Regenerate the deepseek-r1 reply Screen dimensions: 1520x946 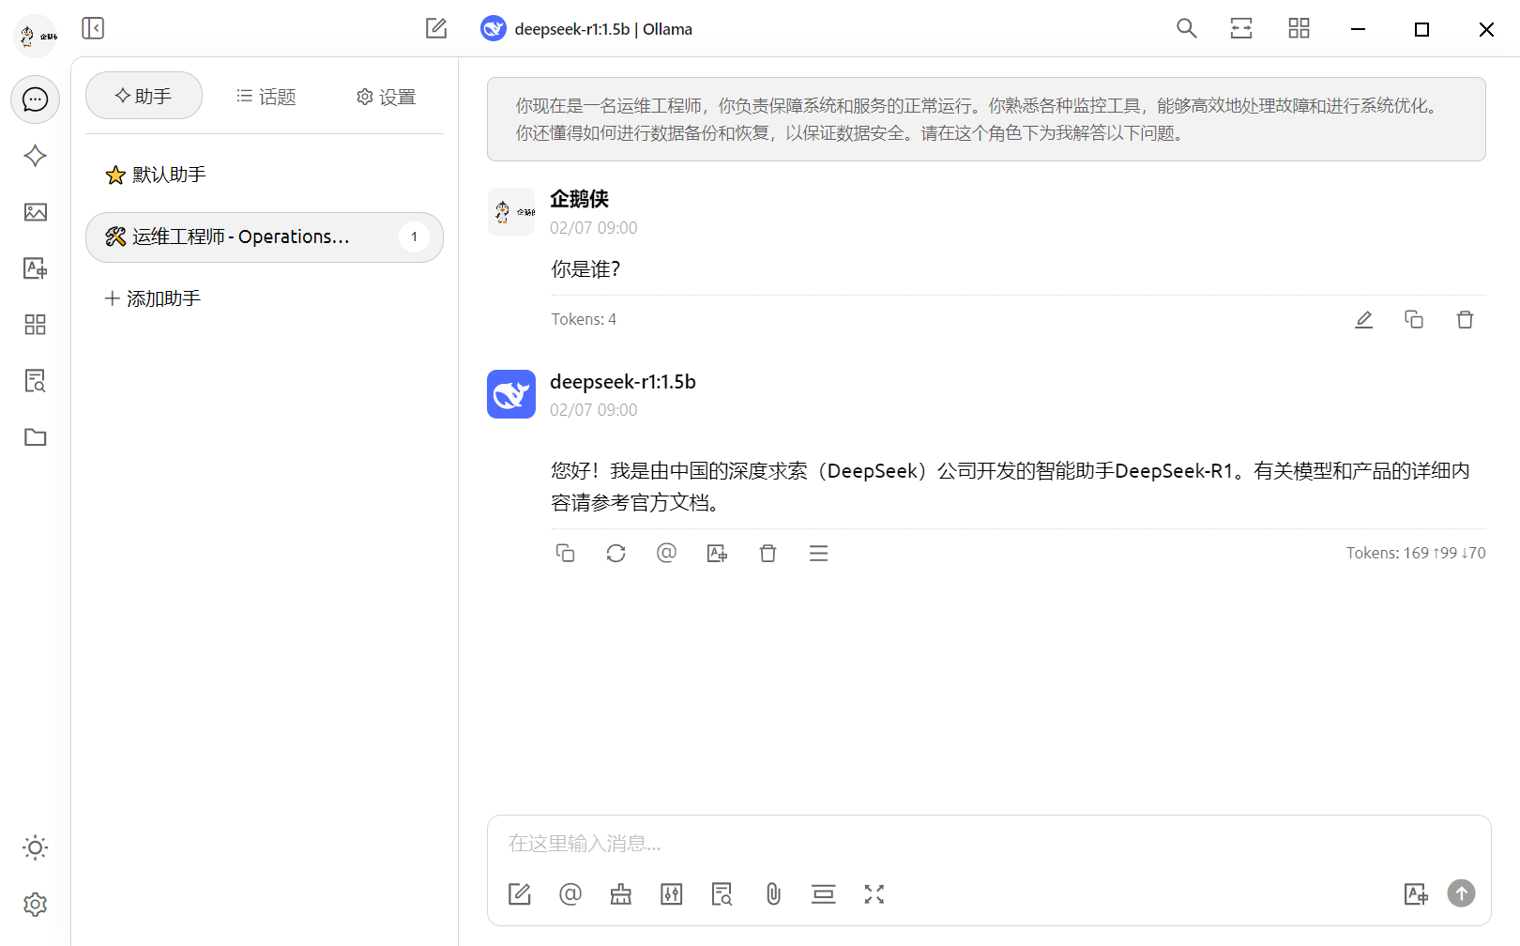(616, 554)
